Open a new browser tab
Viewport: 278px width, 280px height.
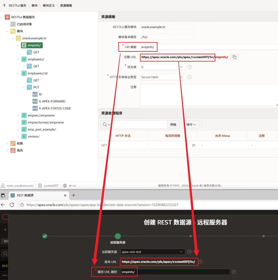tap(74, 195)
